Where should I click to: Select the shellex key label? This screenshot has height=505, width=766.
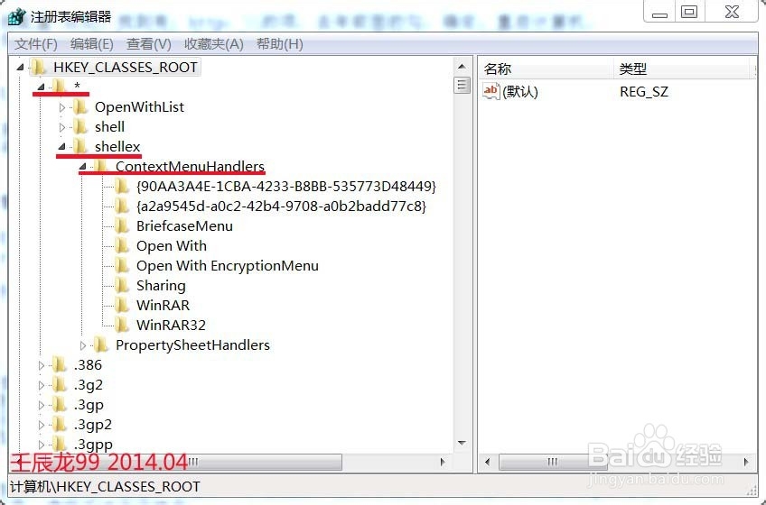pos(117,147)
